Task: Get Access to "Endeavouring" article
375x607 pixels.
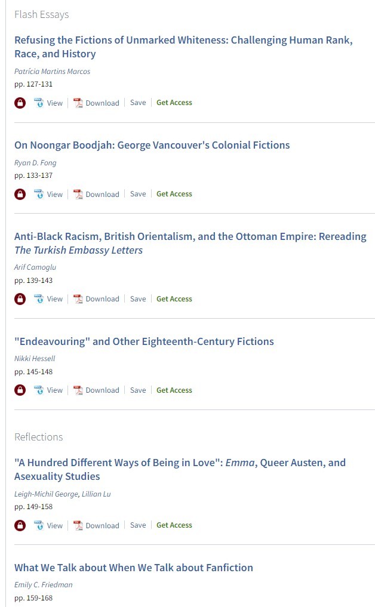Action: click(174, 390)
